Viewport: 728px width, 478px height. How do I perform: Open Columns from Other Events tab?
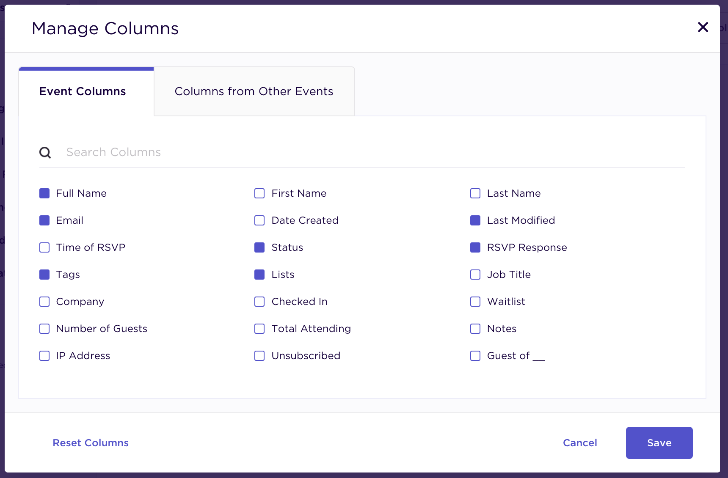click(x=254, y=91)
